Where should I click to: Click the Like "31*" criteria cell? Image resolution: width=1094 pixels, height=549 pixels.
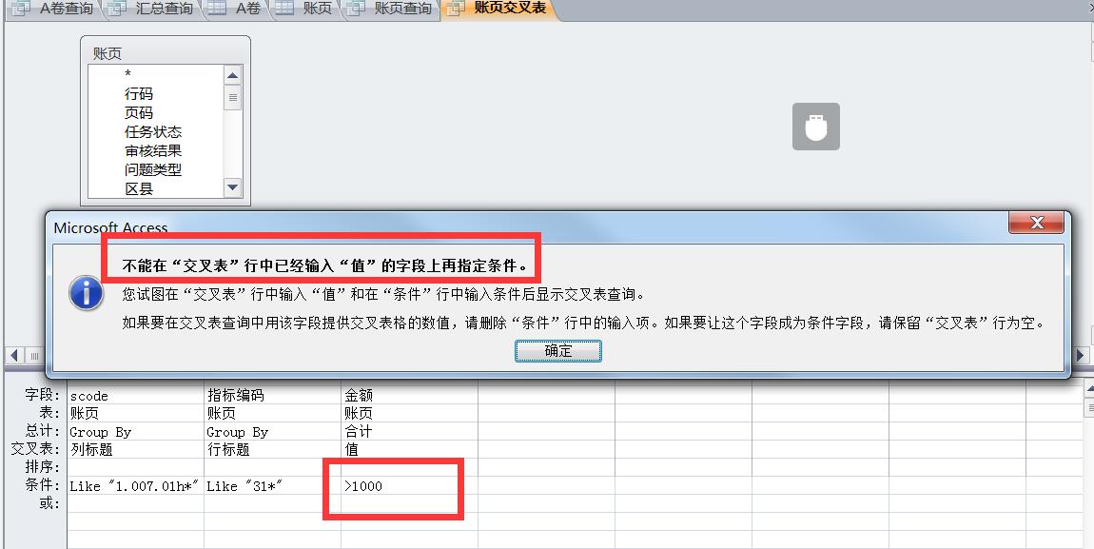coord(272,485)
